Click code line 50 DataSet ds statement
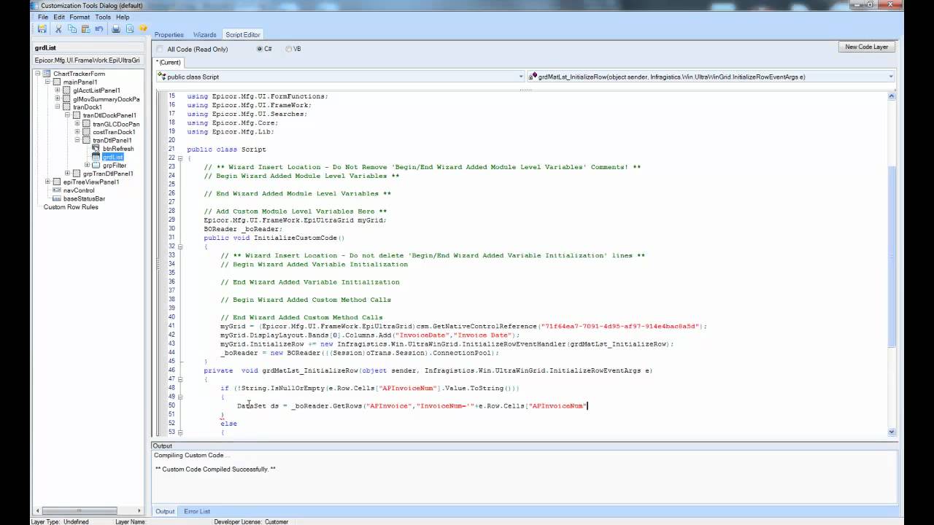 click(412, 405)
